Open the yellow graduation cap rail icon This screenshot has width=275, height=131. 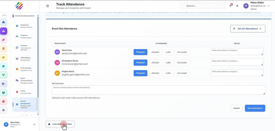click(3, 57)
